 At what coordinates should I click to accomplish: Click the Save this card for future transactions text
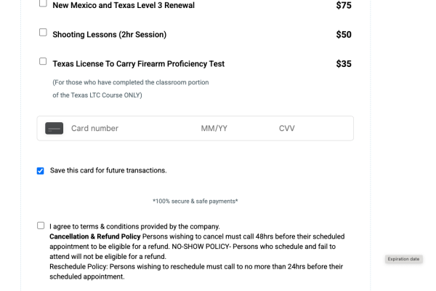pos(108,170)
